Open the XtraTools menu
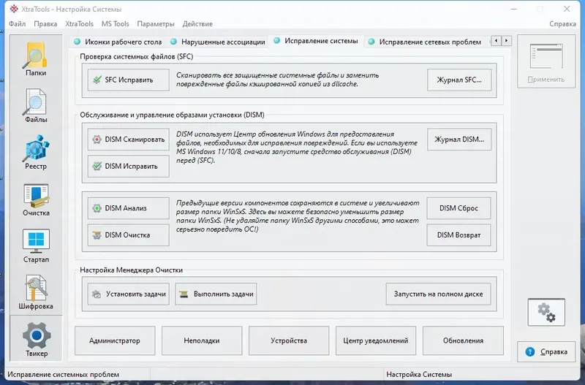 [79, 24]
